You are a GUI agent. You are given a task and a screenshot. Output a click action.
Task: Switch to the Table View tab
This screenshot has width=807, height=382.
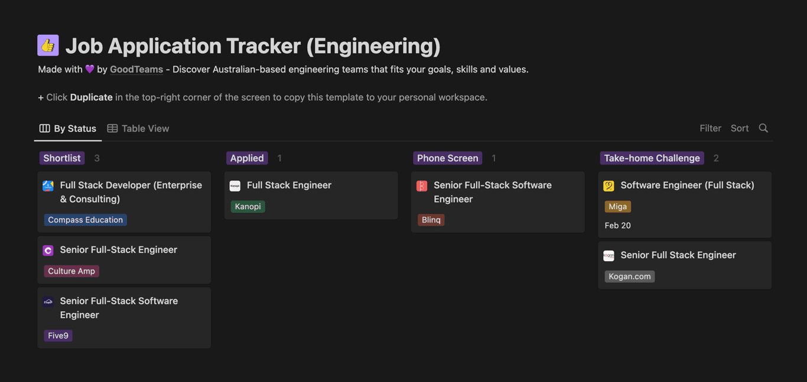tap(138, 128)
